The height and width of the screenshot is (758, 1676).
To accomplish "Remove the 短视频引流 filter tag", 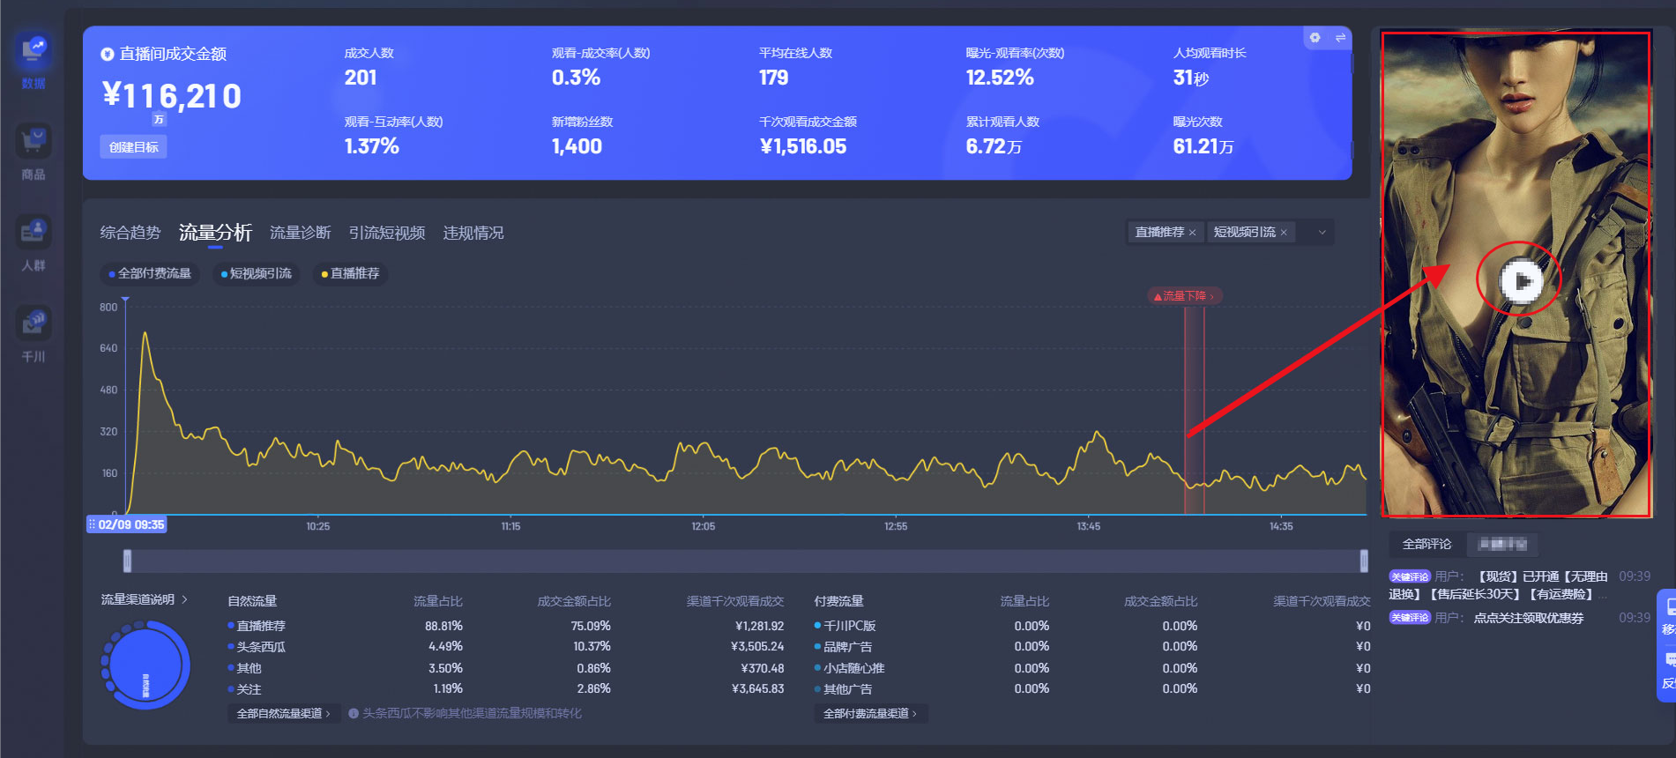I will 1284,233.
